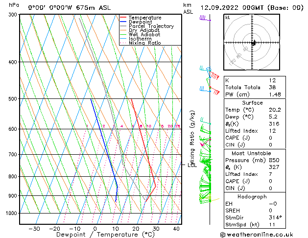This screenshot has height=238, width=308.
Task: Click the surface Temp value 20.2
Action: (x=275, y=110)
